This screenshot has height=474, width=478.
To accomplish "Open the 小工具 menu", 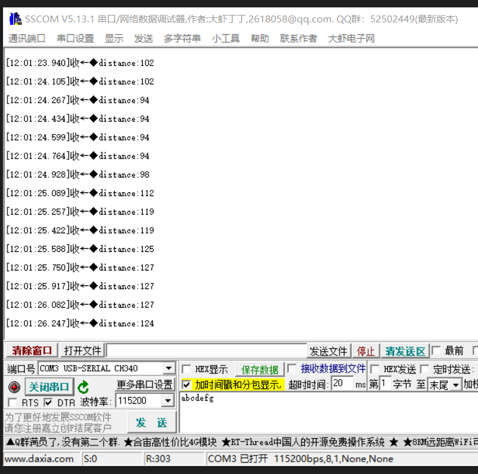I will pos(225,38).
